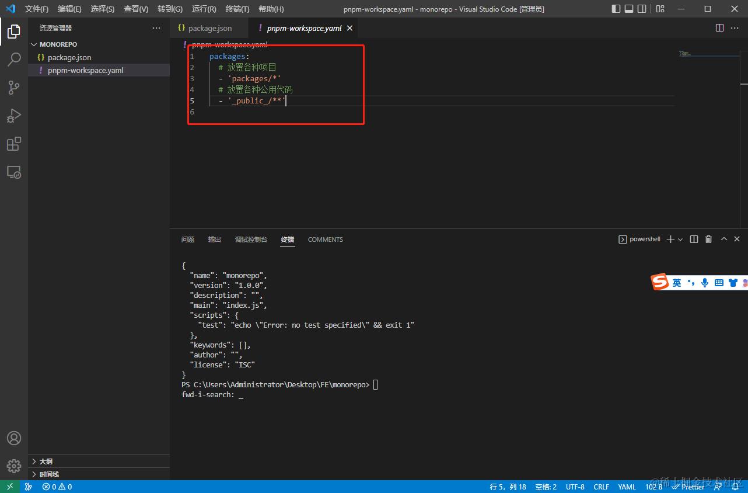Change indentation via 空格: 2
Screen dimensions: 748x493
click(546, 487)
